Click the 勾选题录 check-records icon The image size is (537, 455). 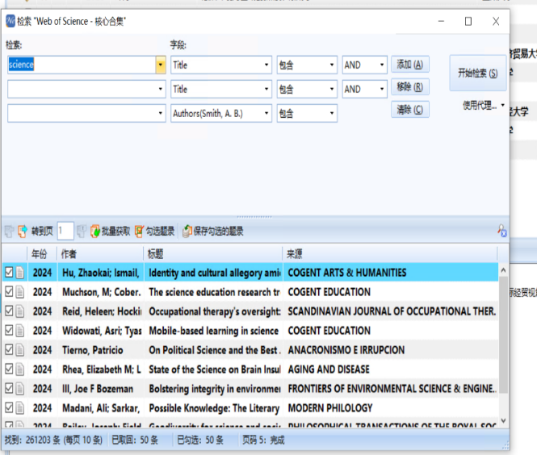coord(140,232)
